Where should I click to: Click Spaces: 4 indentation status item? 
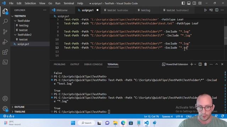pos(167,116)
